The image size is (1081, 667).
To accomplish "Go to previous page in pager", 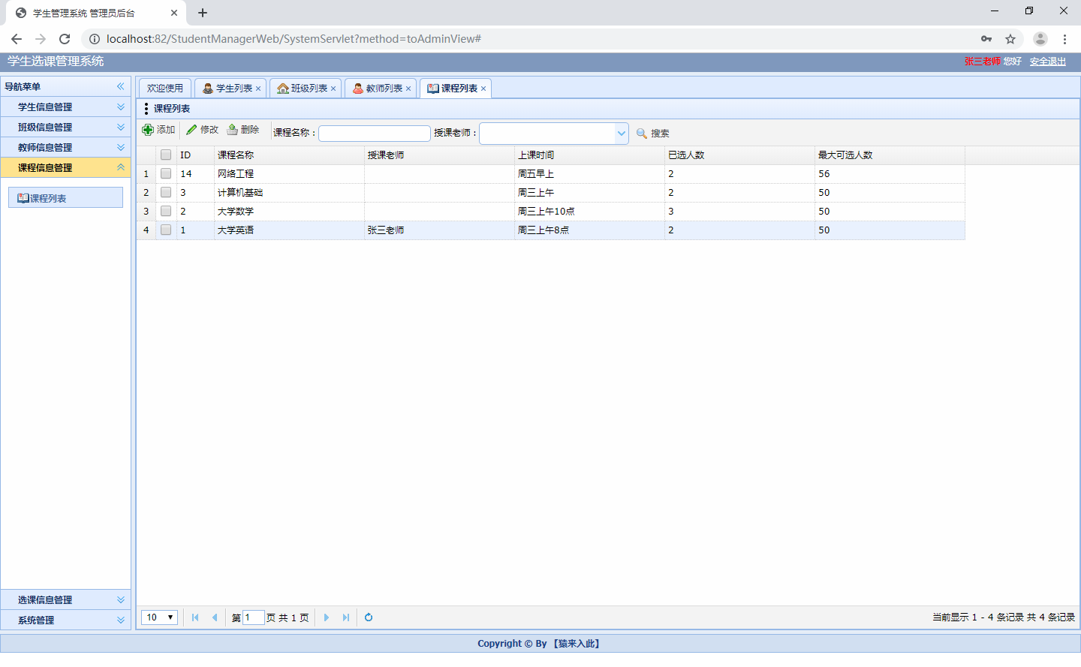I will pos(215,617).
